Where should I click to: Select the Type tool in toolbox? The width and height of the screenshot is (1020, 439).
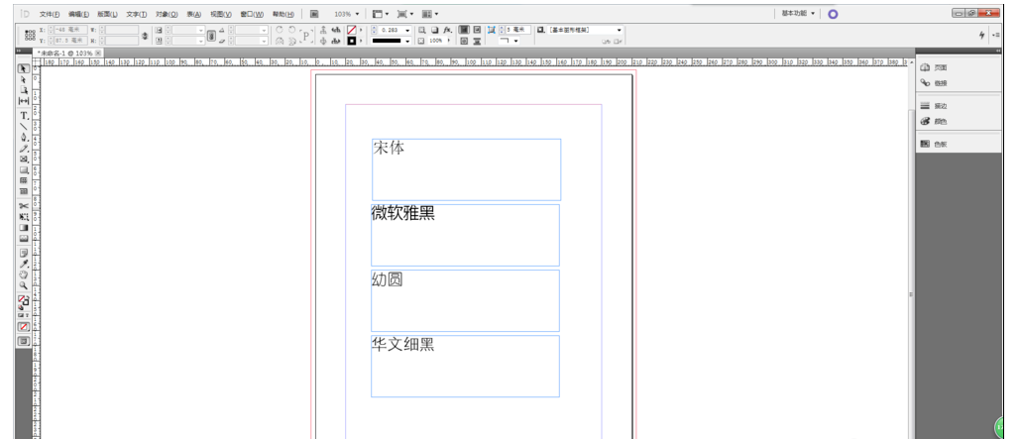24,116
